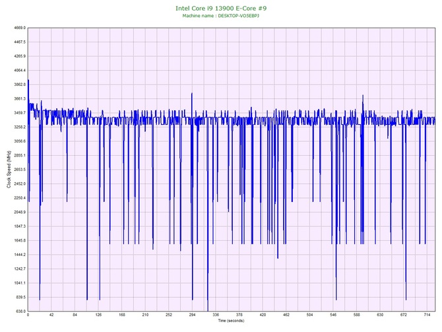Image resolution: width=442 pixels, height=332 pixels.
Task: Click the 126 tick label on time axis
Action: click(x=98, y=315)
